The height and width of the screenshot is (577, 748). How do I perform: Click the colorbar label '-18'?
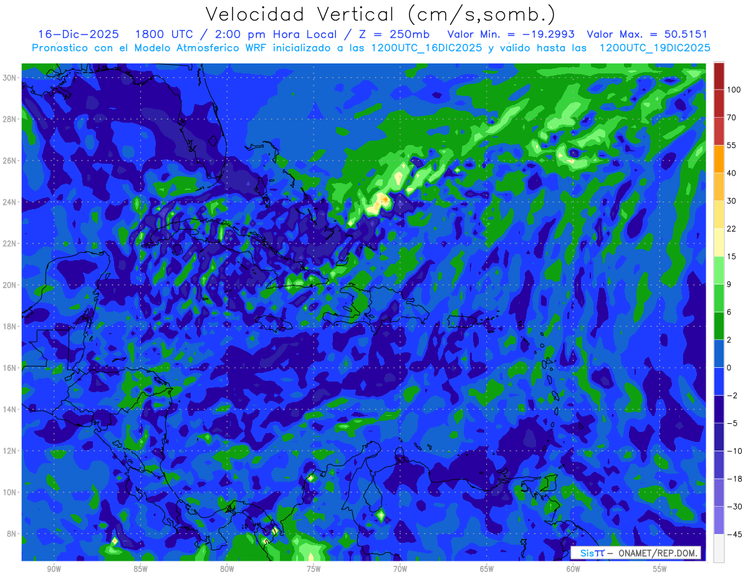tap(734, 479)
